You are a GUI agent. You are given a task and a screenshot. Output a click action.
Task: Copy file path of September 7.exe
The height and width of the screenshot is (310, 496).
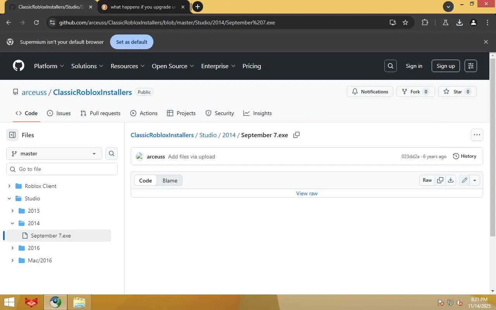pyautogui.click(x=296, y=135)
